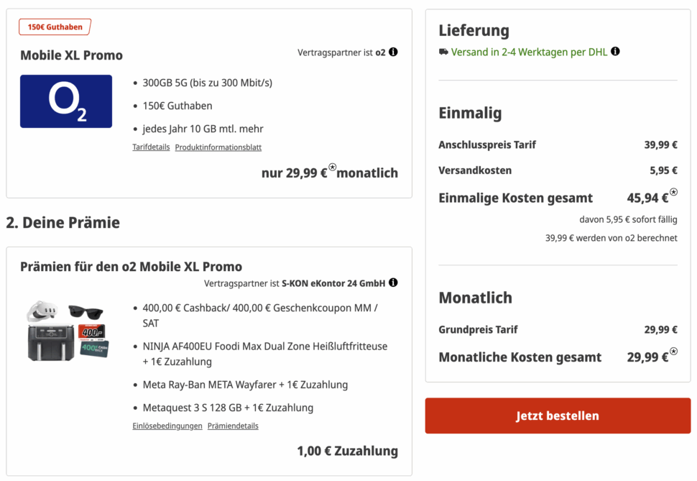
Task: Click asterisk next to Einmalige Kosten 45,94 €
Action: pyautogui.click(x=673, y=193)
